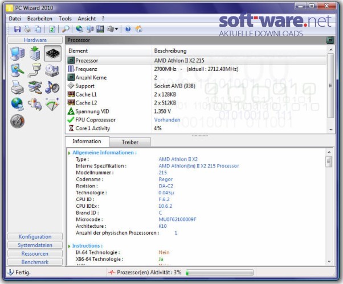This screenshot has width=343, height=284.
Task: Click the Element column header
Action: pyautogui.click(x=108, y=51)
